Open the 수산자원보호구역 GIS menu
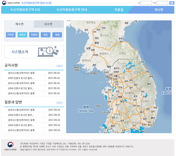The width and height of the screenshot is (176, 156). coord(25,10)
